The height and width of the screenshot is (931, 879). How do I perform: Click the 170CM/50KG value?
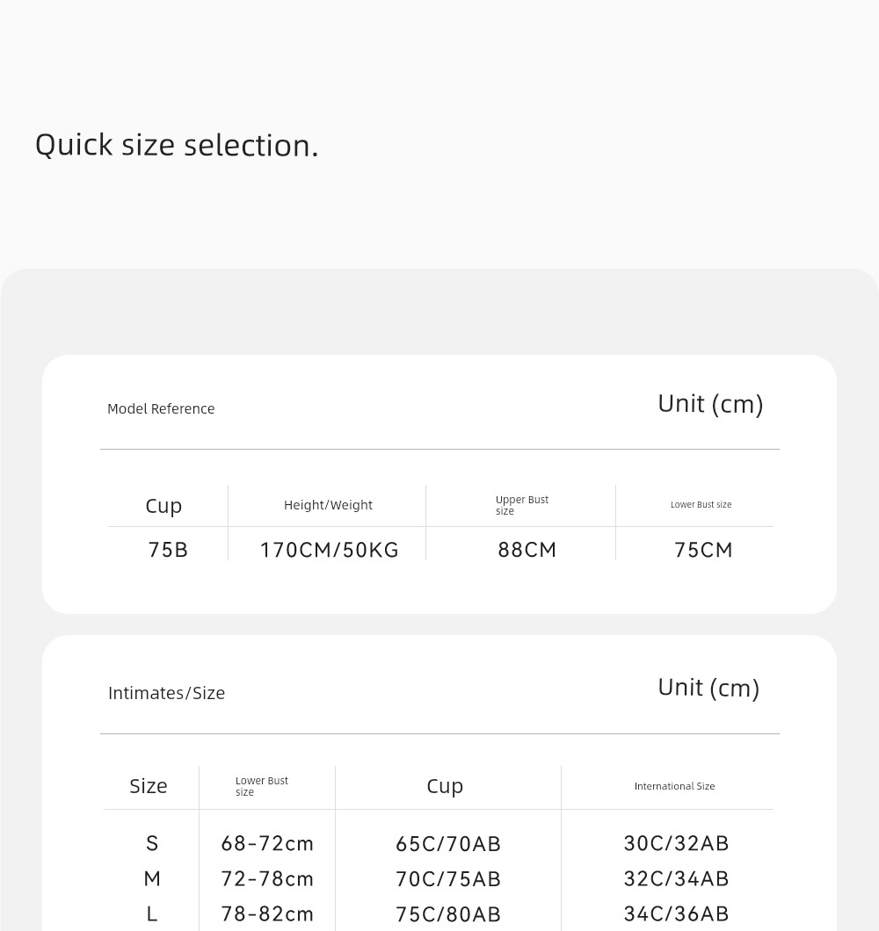[x=330, y=550]
